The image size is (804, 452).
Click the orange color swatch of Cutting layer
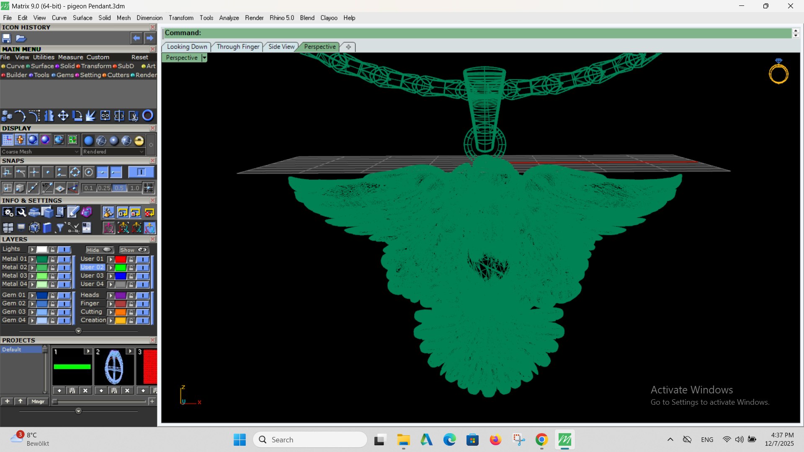[121, 312]
